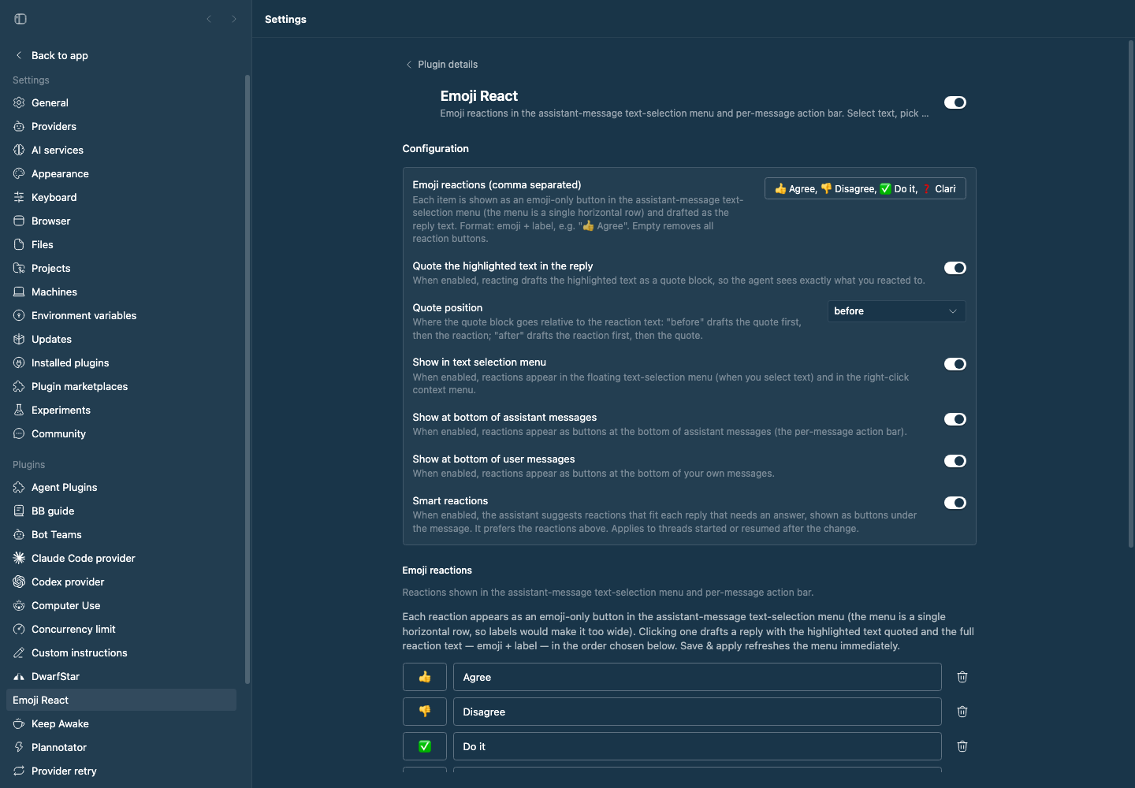1135x788 pixels.
Task: Click the Installed plugins icon
Action: (19, 362)
